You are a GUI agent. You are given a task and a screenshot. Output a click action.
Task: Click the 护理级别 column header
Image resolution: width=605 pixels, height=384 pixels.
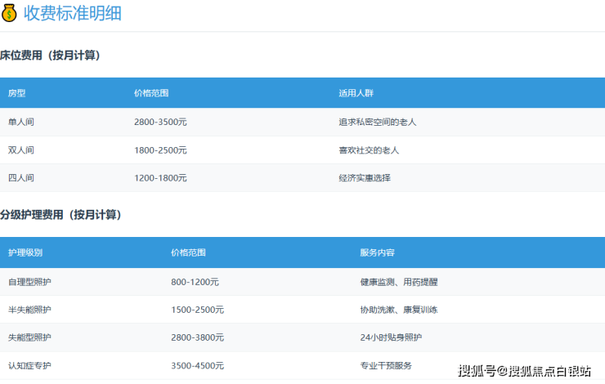[25, 252]
